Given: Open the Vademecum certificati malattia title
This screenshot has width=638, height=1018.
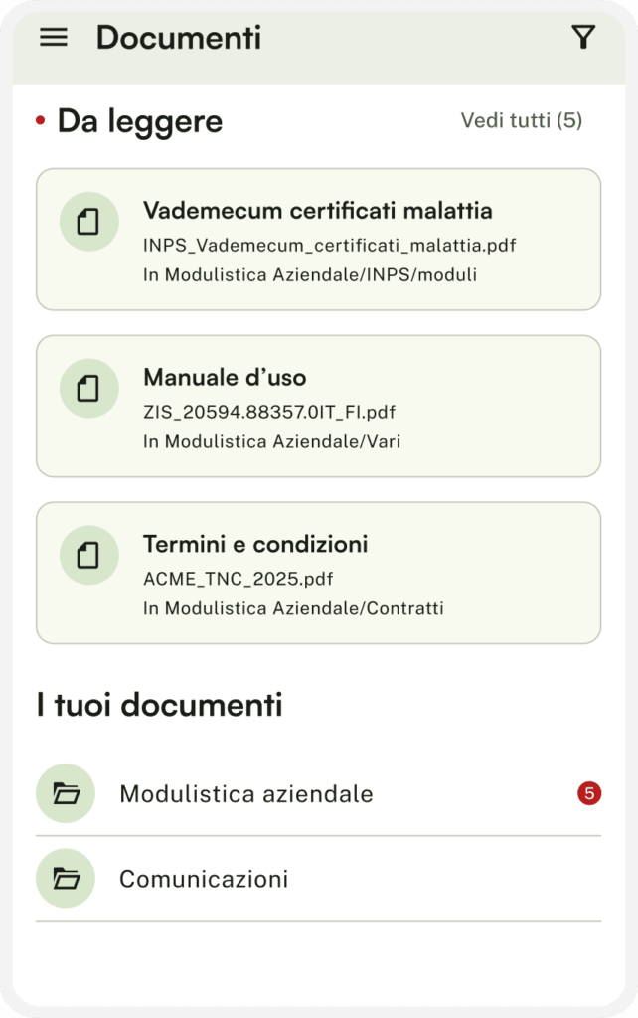Looking at the screenshot, I should coord(318,211).
